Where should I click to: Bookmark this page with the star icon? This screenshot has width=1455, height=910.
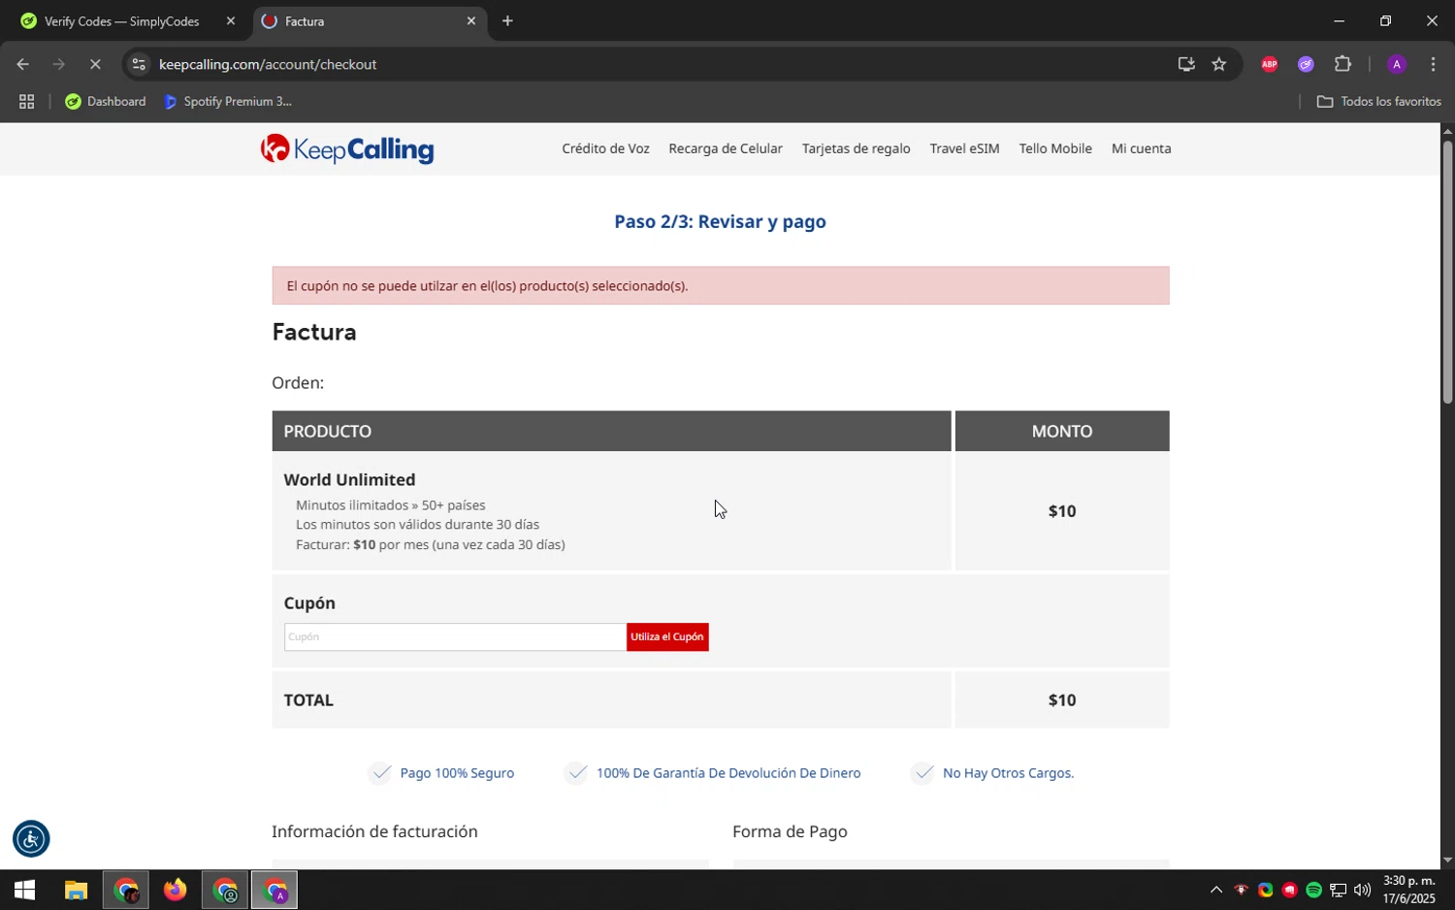click(x=1219, y=64)
